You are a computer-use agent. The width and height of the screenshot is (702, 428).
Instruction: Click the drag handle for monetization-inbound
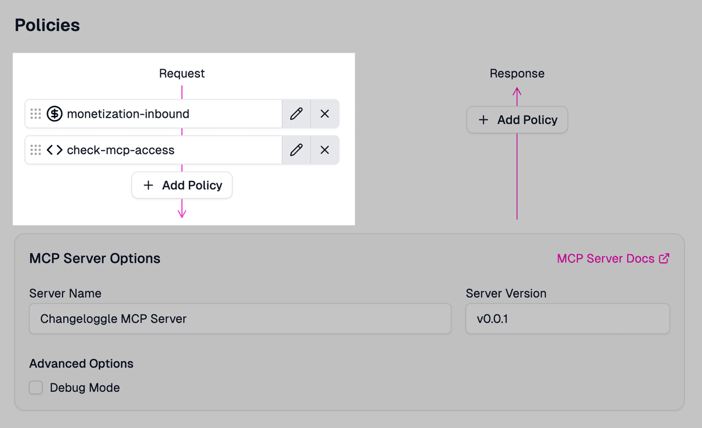(36, 114)
